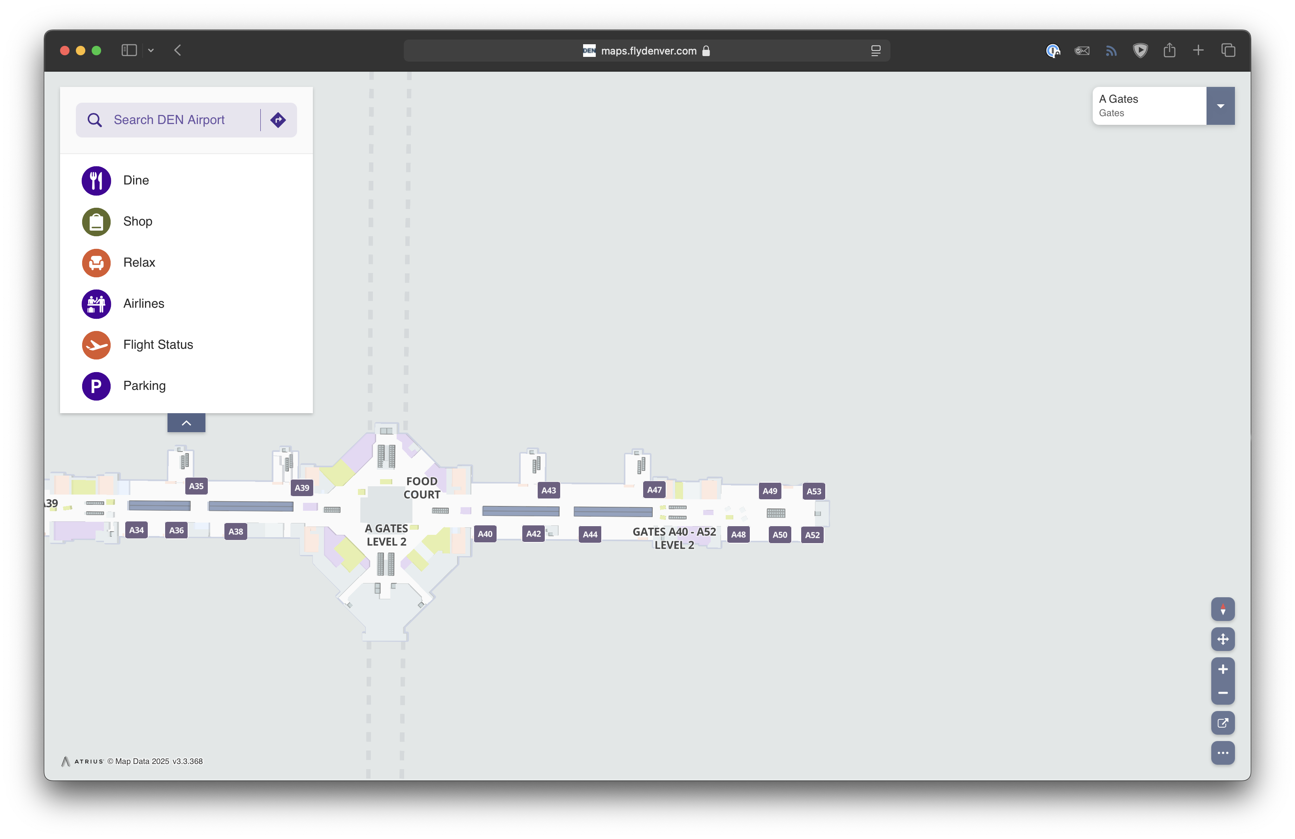The image size is (1295, 839).
Task: Open the Flight Status category
Action: pos(158,344)
